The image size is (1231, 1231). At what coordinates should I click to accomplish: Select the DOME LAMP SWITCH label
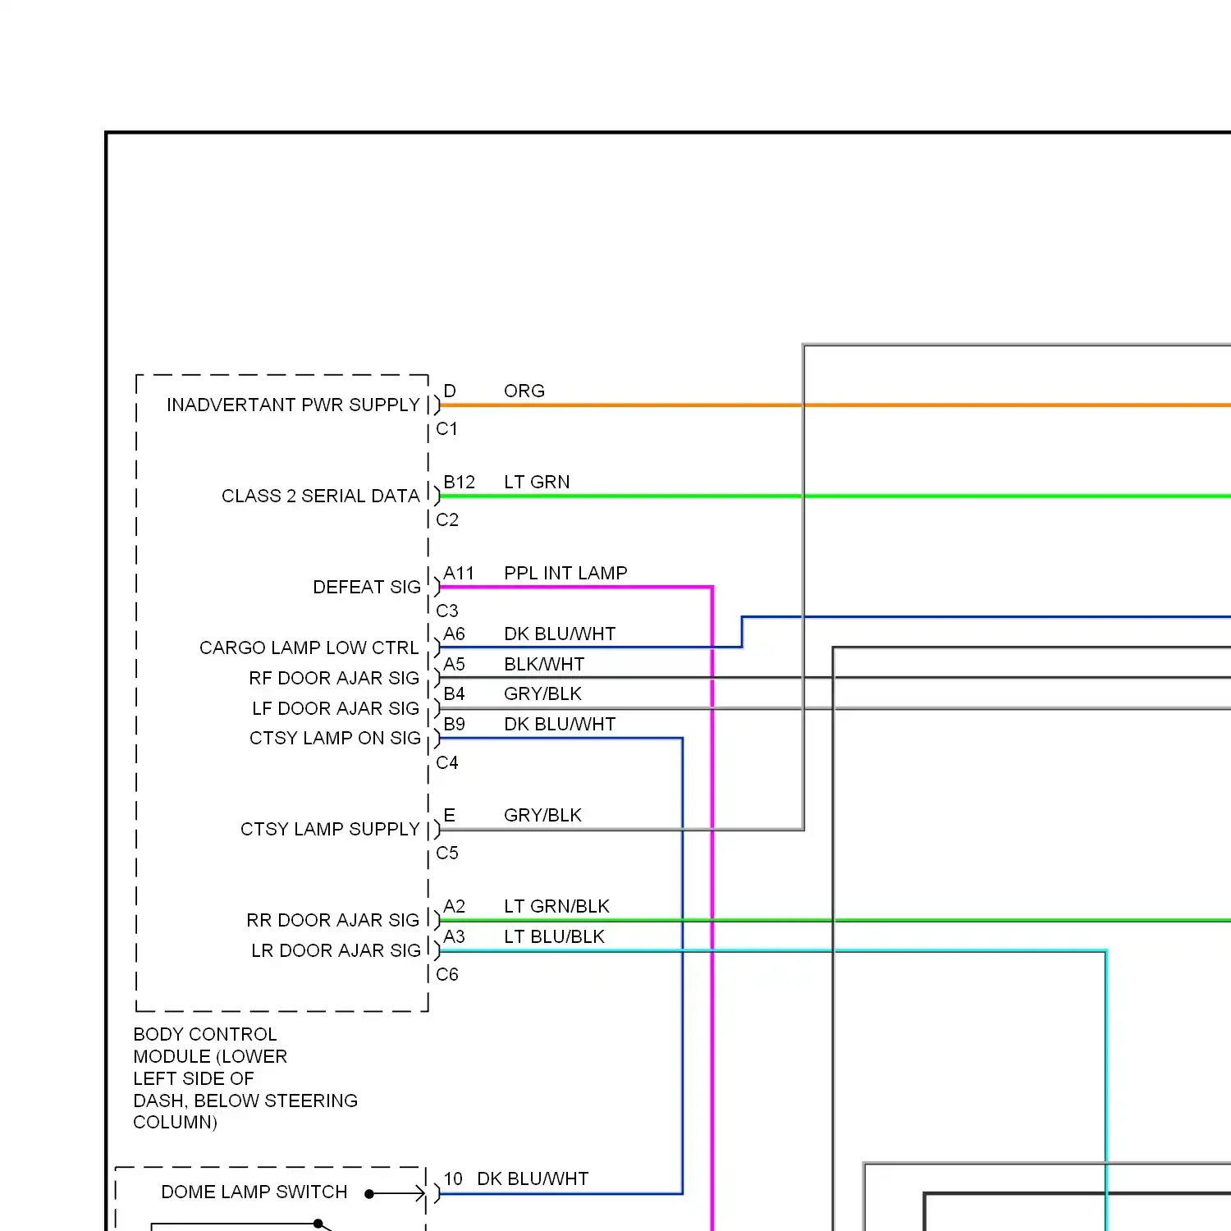(254, 1192)
